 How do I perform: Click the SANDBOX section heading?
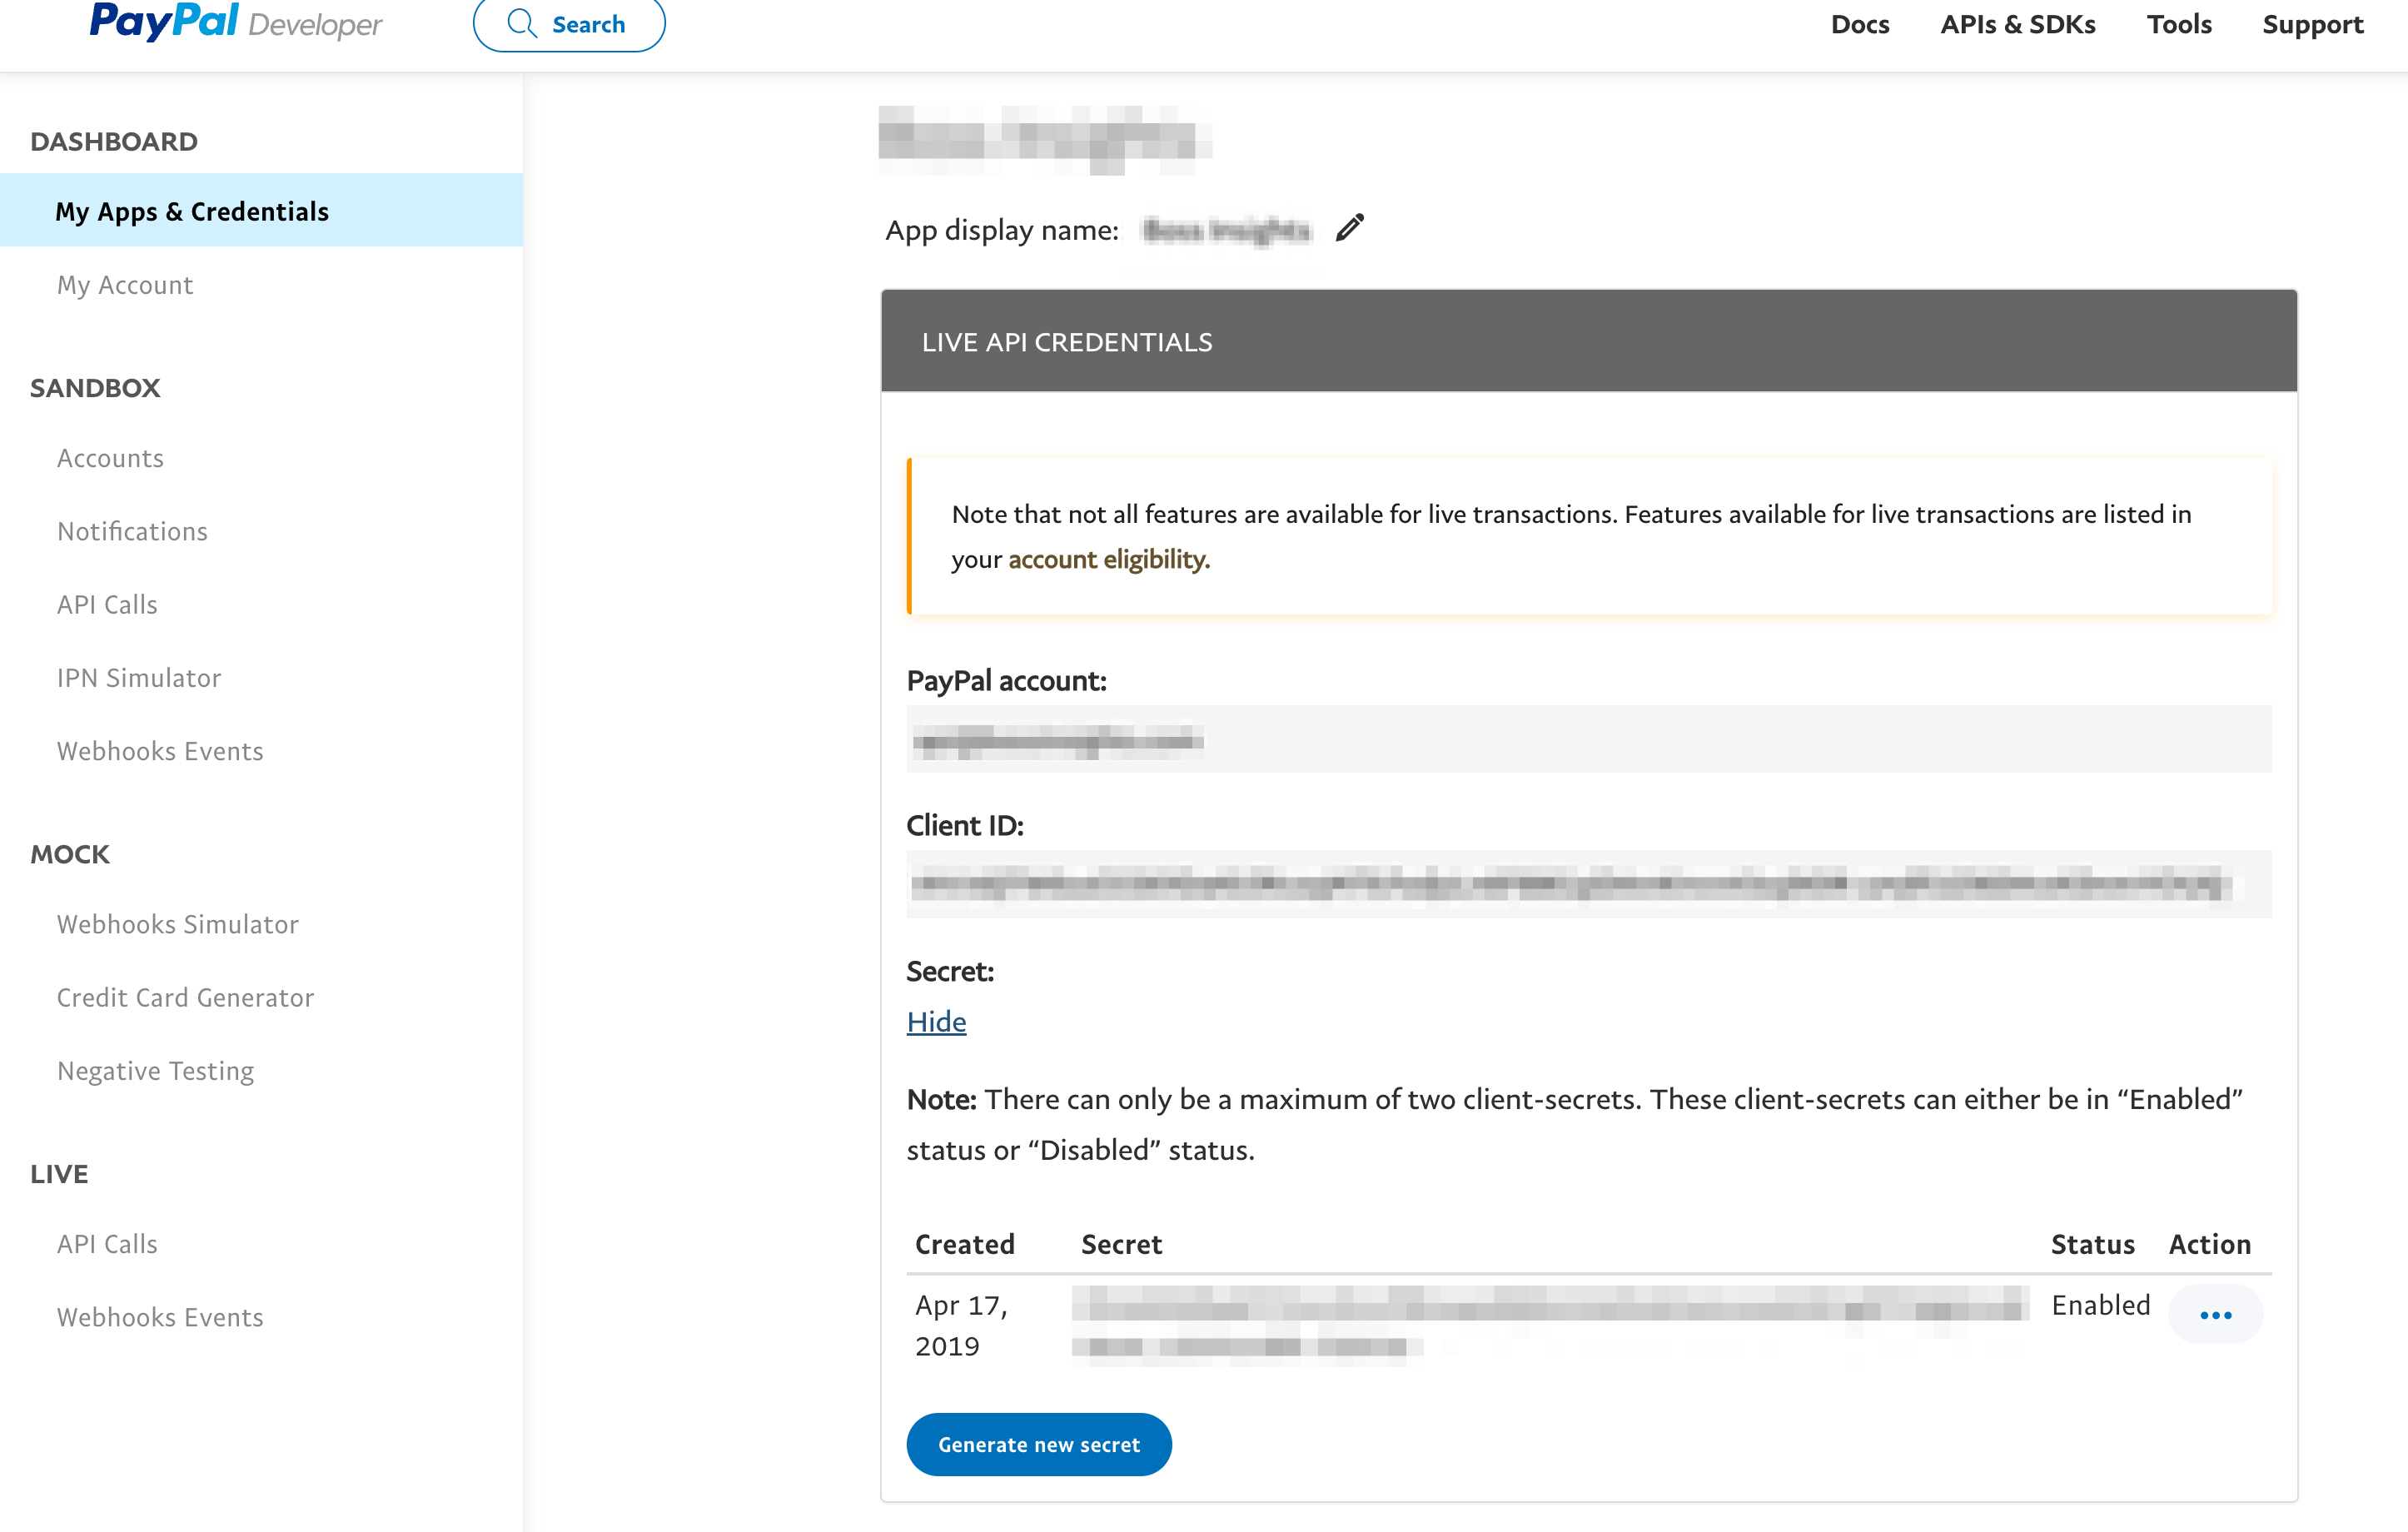[x=95, y=388]
